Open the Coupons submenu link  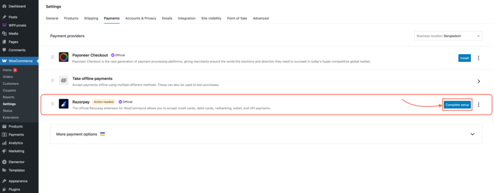tap(10, 90)
